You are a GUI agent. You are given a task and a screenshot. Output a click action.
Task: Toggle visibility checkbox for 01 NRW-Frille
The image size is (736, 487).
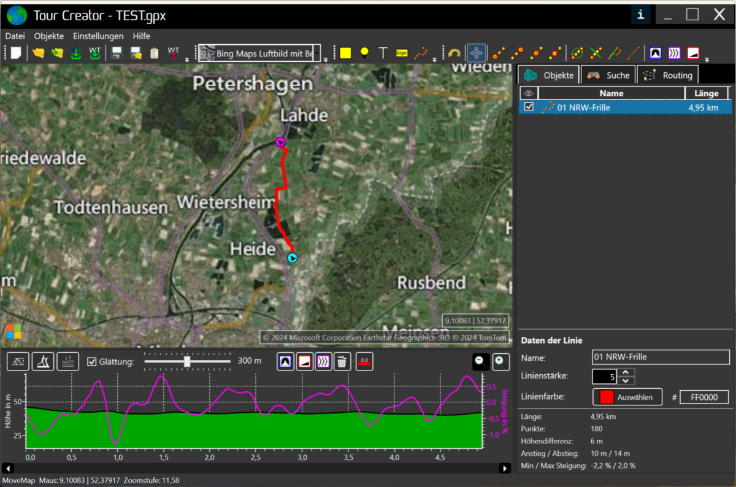point(529,107)
